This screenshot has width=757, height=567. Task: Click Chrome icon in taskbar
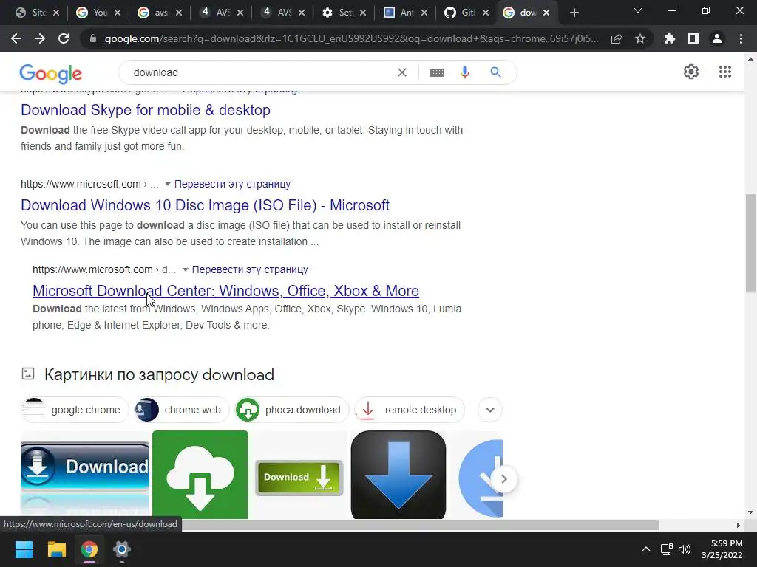[x=89, y=549]
